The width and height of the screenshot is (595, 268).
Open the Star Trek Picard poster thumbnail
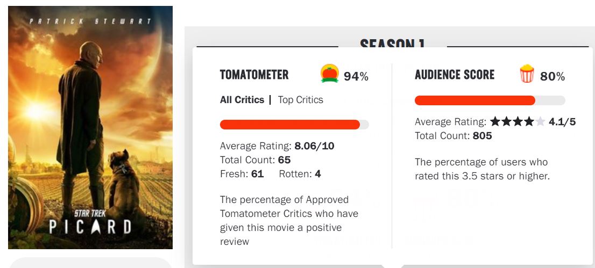pyautogui.click(x=90, y=127)
